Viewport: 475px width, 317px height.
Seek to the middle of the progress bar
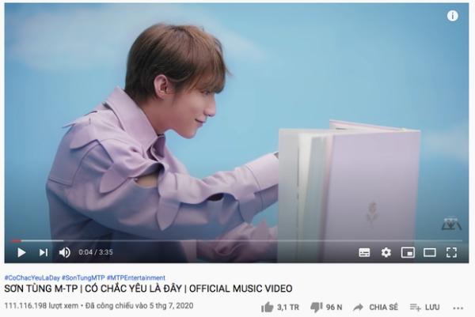[x=237, y=241]
